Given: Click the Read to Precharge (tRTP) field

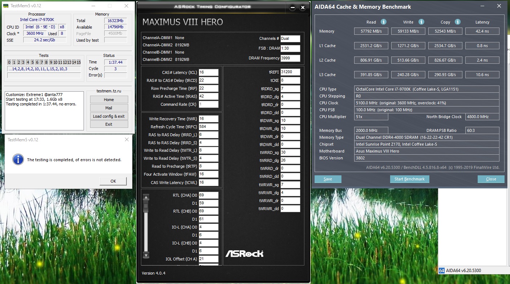Looking at the screenshot, I should coord(209,166).
